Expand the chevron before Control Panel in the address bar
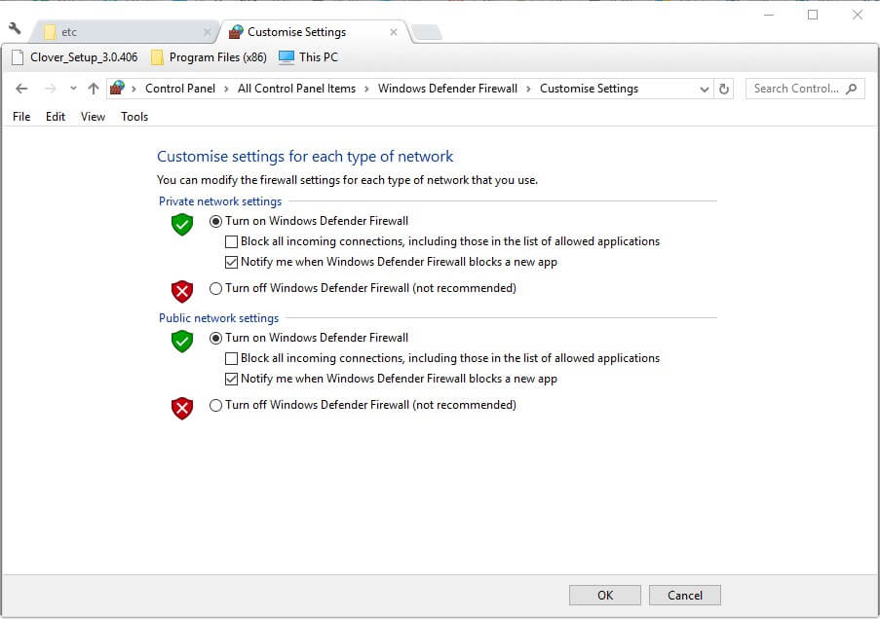 134,89
